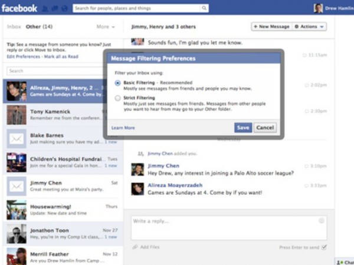Click Housewarming! photo thumbnail
Image resolution: width=354 pixels, height=265 pixels.
pyautogui.click(x=17, y=210)
